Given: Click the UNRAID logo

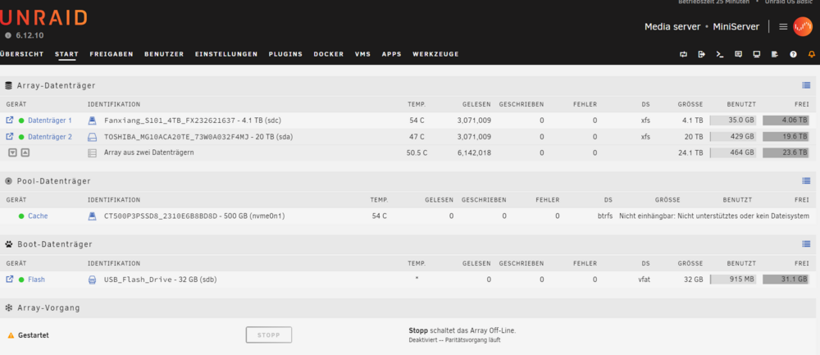Looking at the screenshot, I should (x=43, y=18).
